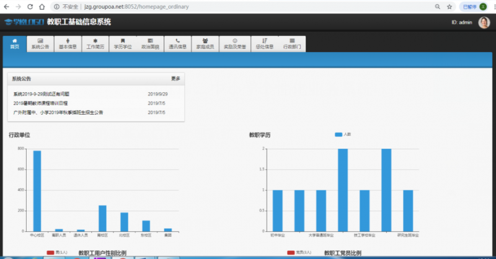Open the 2019暑期教师课程培训日程 announcement
Screen dimensions: 496x259
click(x=40, y=103)
